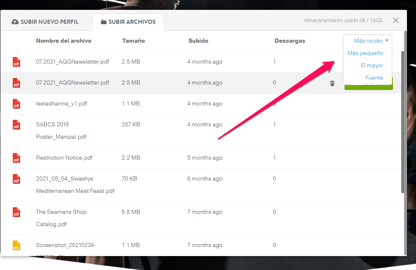
Task: Delete the highlighted AQGNewsletter file with trash icon
Action: (332, 83)
